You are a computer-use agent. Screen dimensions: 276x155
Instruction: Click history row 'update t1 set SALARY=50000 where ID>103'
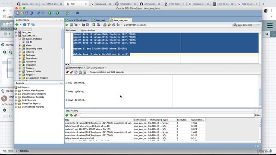coord(135,129)
